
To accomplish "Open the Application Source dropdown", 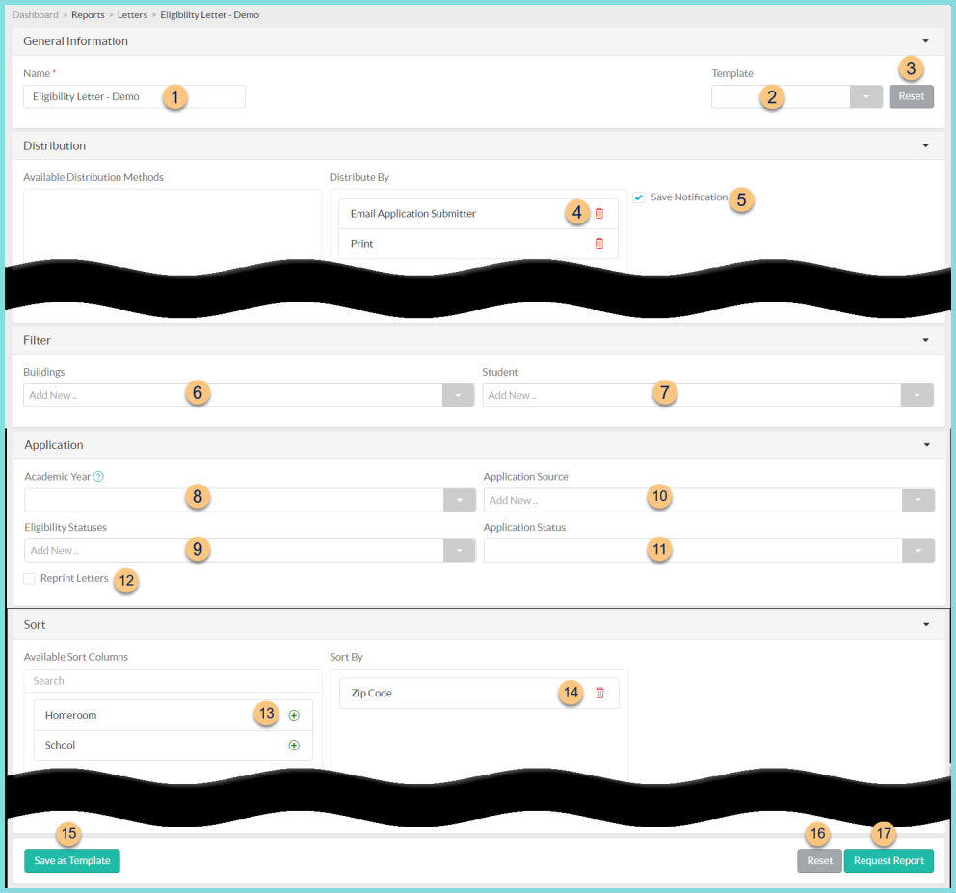I will coord(916,499).
